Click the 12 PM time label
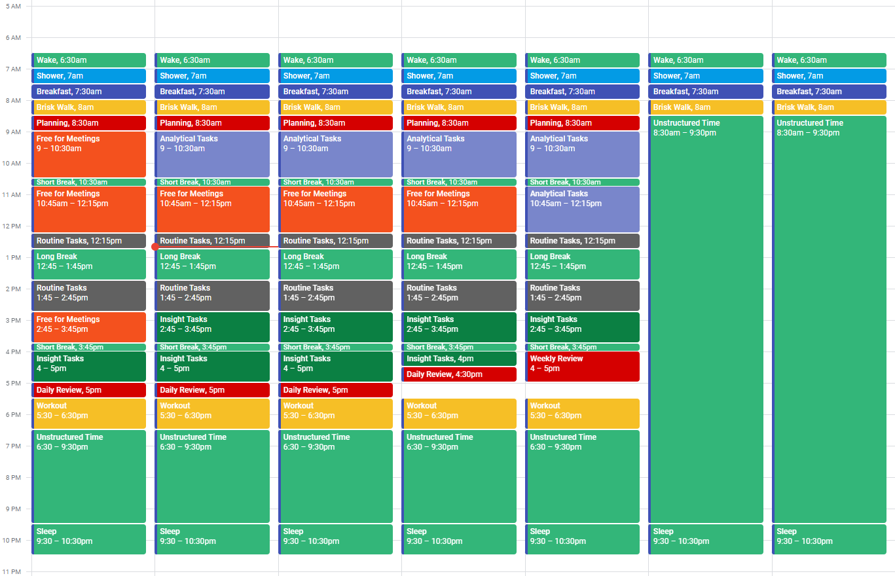 (x=12, y=226)
